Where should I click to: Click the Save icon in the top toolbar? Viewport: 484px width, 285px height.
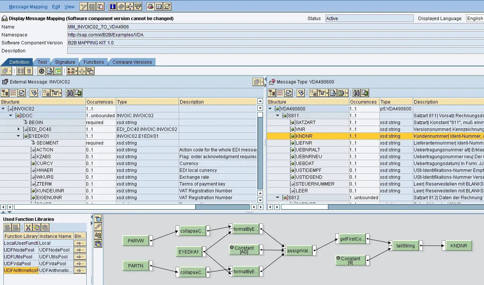(91, 6)
